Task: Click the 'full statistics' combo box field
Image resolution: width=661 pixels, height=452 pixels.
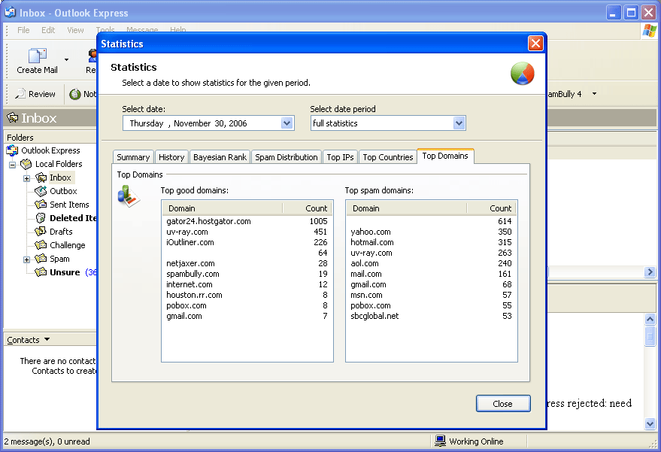Action: [388, 123]
